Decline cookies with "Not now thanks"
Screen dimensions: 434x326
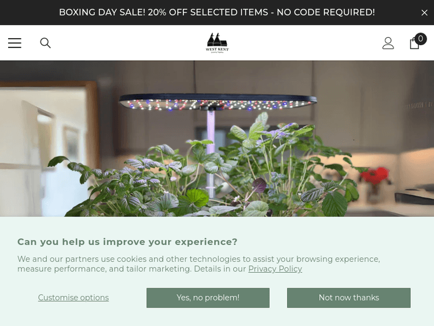tap(348, 298)
